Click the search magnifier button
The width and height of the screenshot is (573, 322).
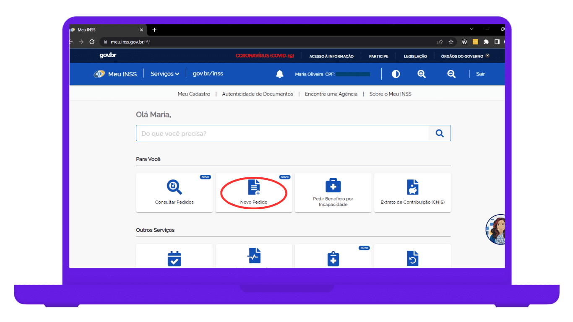click(440, 133)
